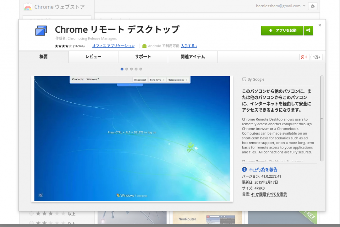Click the By Google label
Viewport: 340px width, 227px height.
[x=256, y=80]
